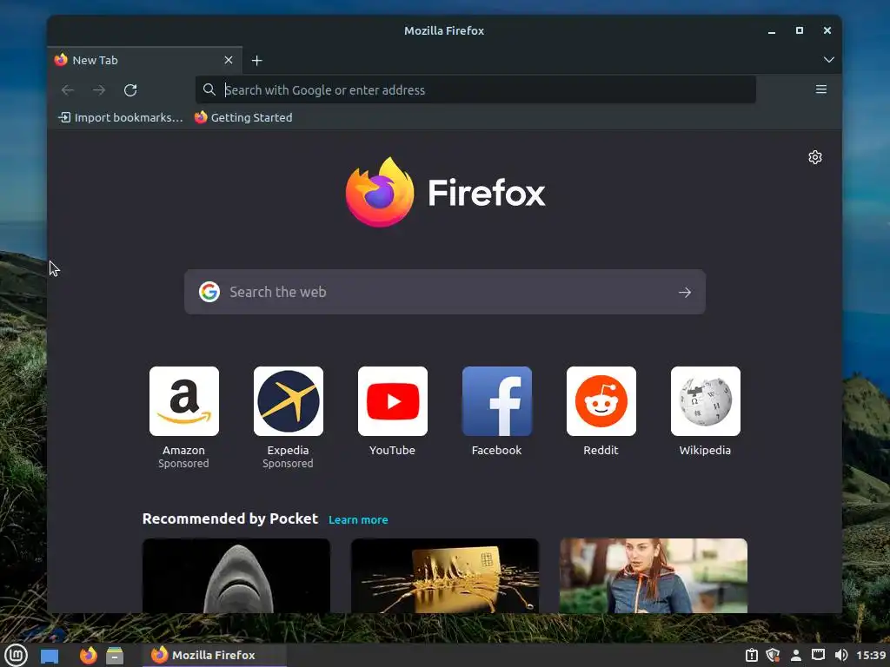This screenshot has height=667, width=890.
Task: Open file manager from taskbar launcher
Action: (x=115, y=656)
